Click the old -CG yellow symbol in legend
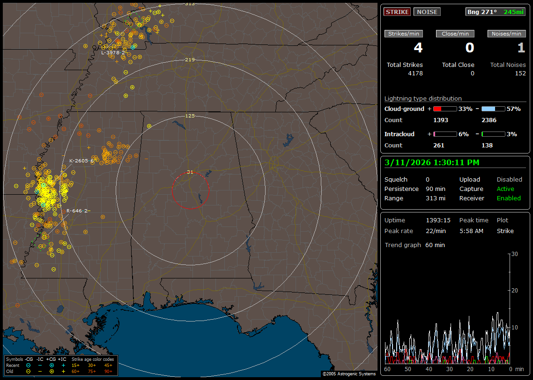Image resolution: width=533 pixels, height=380 pixels. click(29, 371)
